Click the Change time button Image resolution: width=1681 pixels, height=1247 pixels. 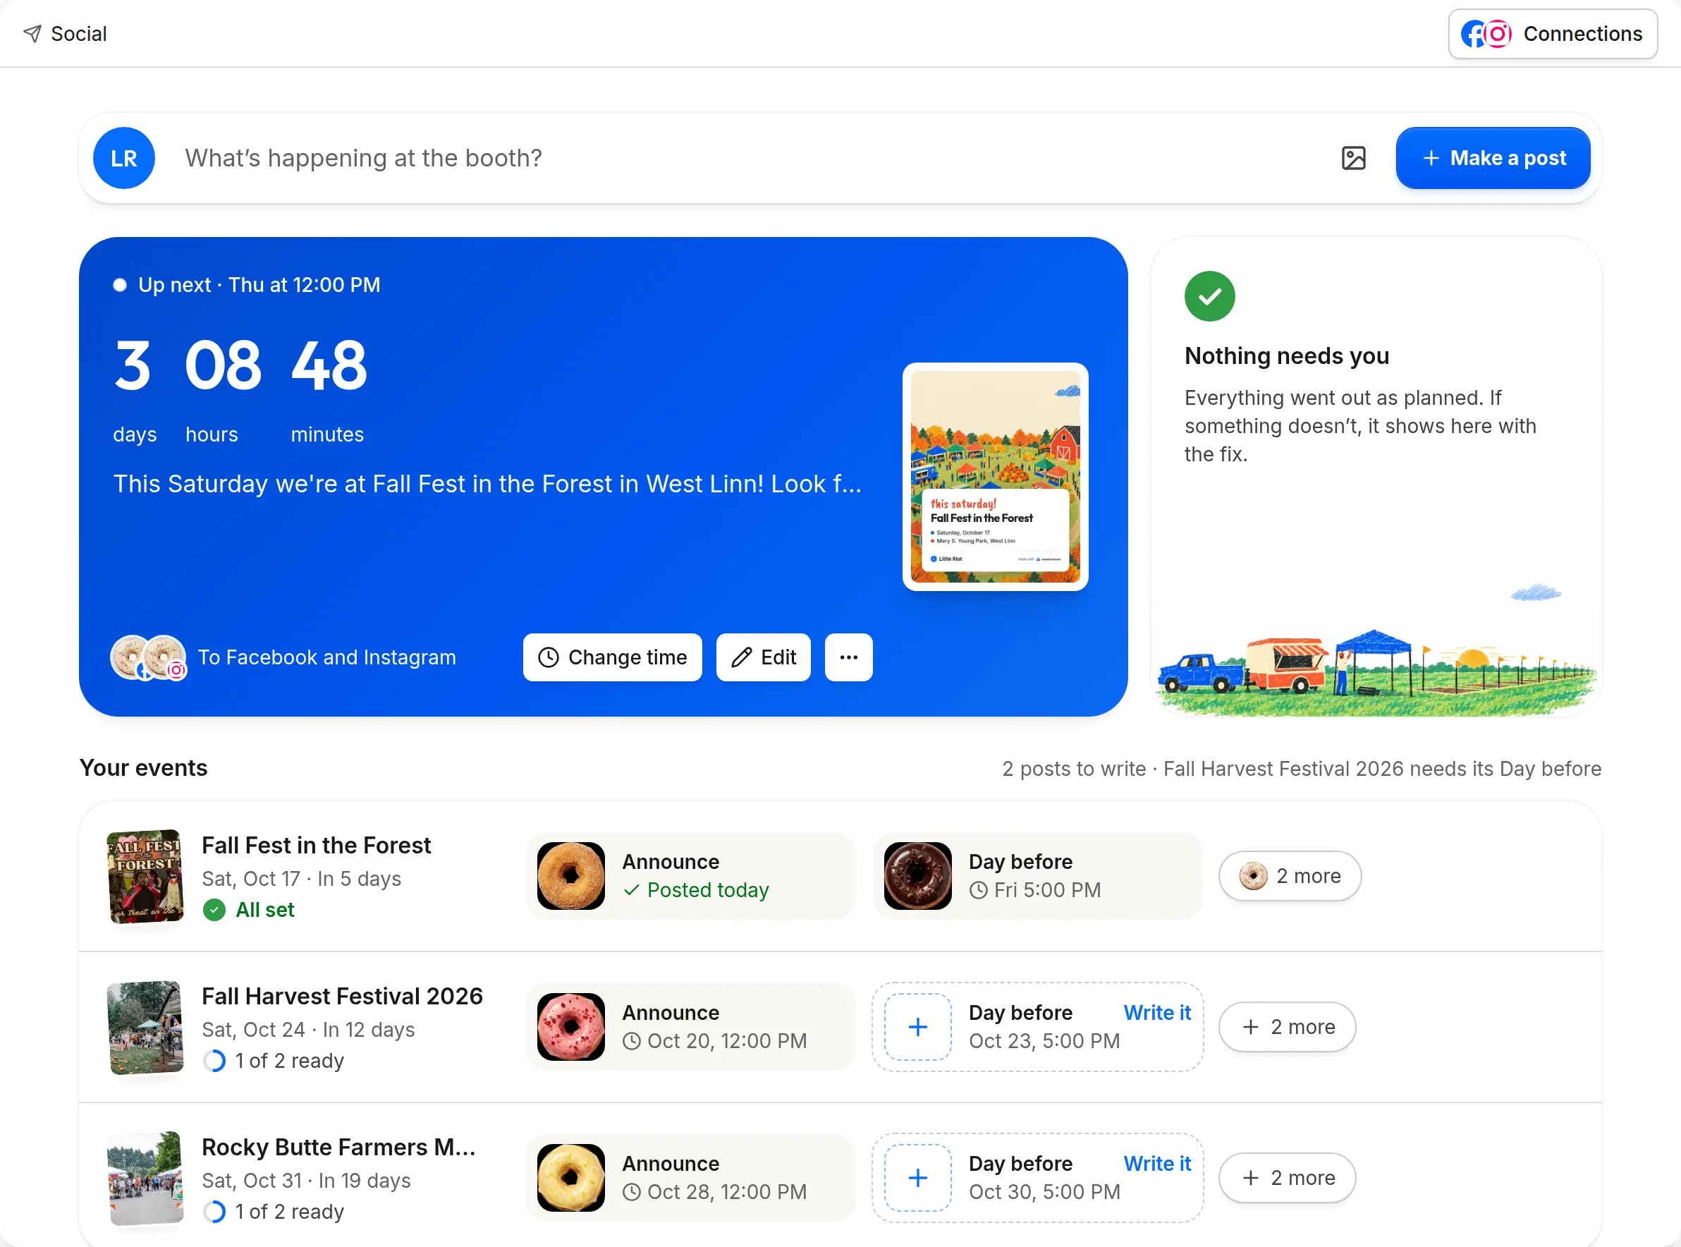[612, 657]
